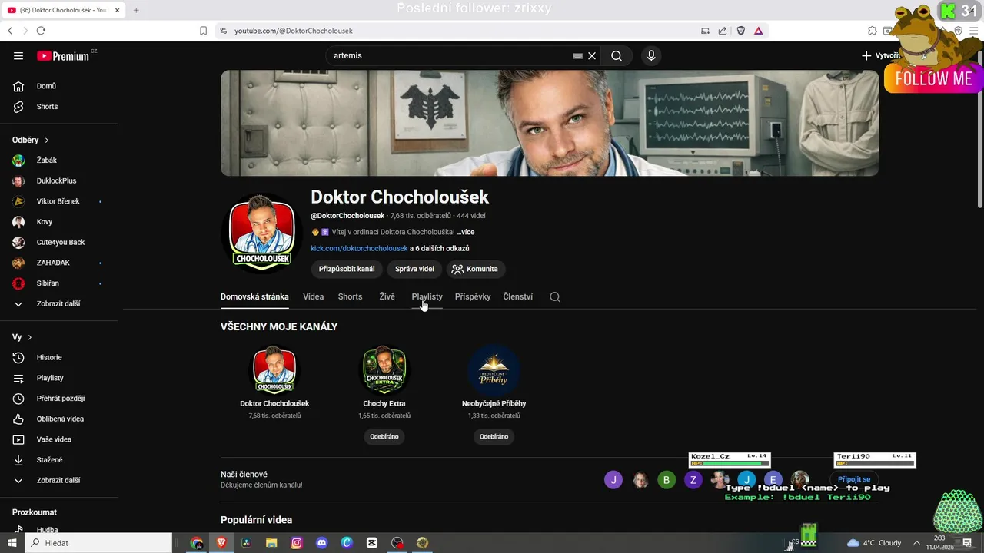Viewport: 984px width, 553px height.
Task: Open Discord from the taskbar
Action: 321,543
